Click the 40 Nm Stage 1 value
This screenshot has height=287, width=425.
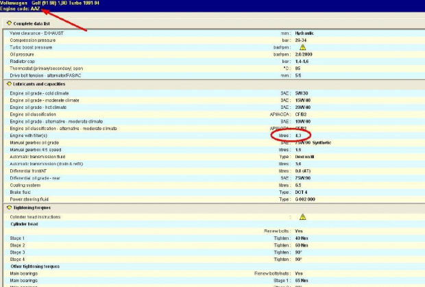pyautogui.click(x=302, y=238)
